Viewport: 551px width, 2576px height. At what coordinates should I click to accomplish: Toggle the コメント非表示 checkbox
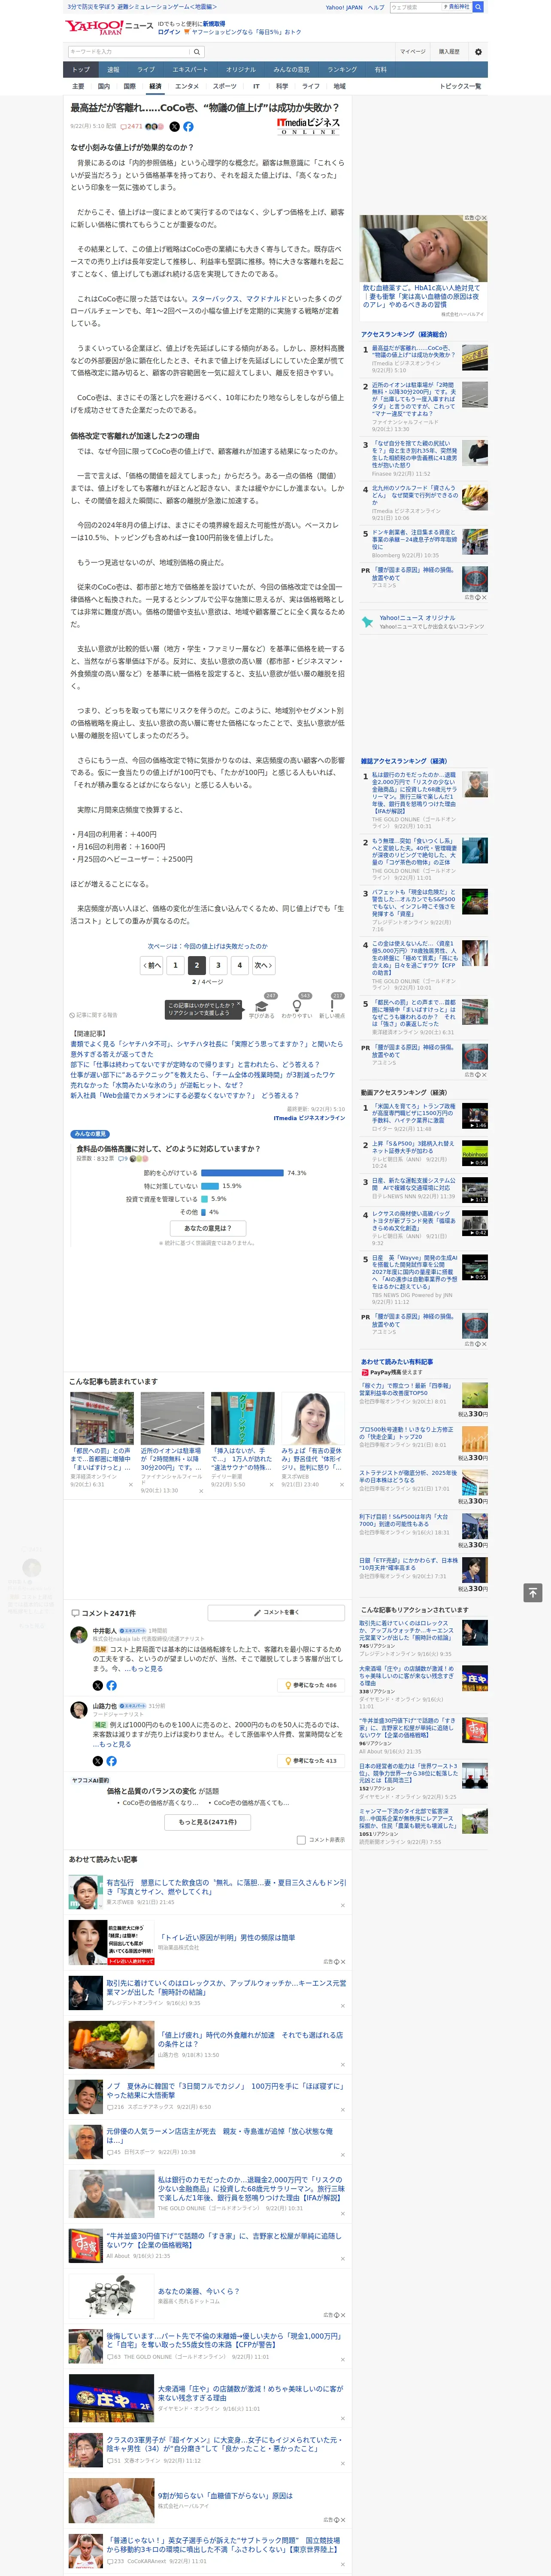click(301, 1840)
